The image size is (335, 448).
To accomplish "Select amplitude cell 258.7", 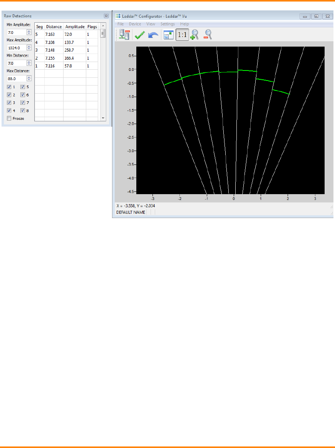I will [x=75, y=50].
